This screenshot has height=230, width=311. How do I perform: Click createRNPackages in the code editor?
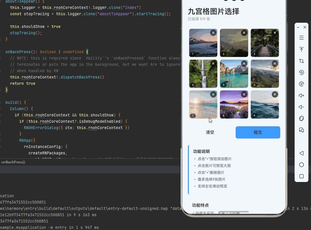point(47,153)
